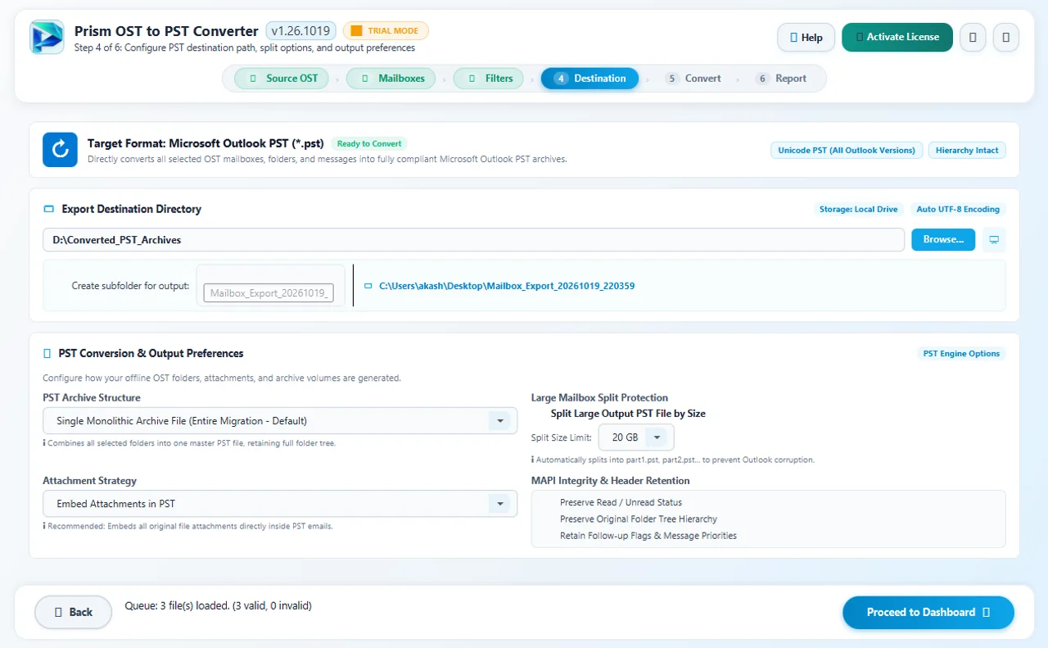The width and height of the screenshot is (1048, 648).
Task: Click the orange square in the TRIAL MODE badge
Action: (356, 31)
